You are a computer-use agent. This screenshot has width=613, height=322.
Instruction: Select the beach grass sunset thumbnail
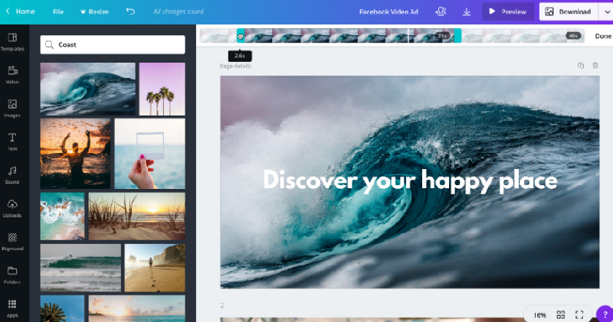(x=137, y=216)
